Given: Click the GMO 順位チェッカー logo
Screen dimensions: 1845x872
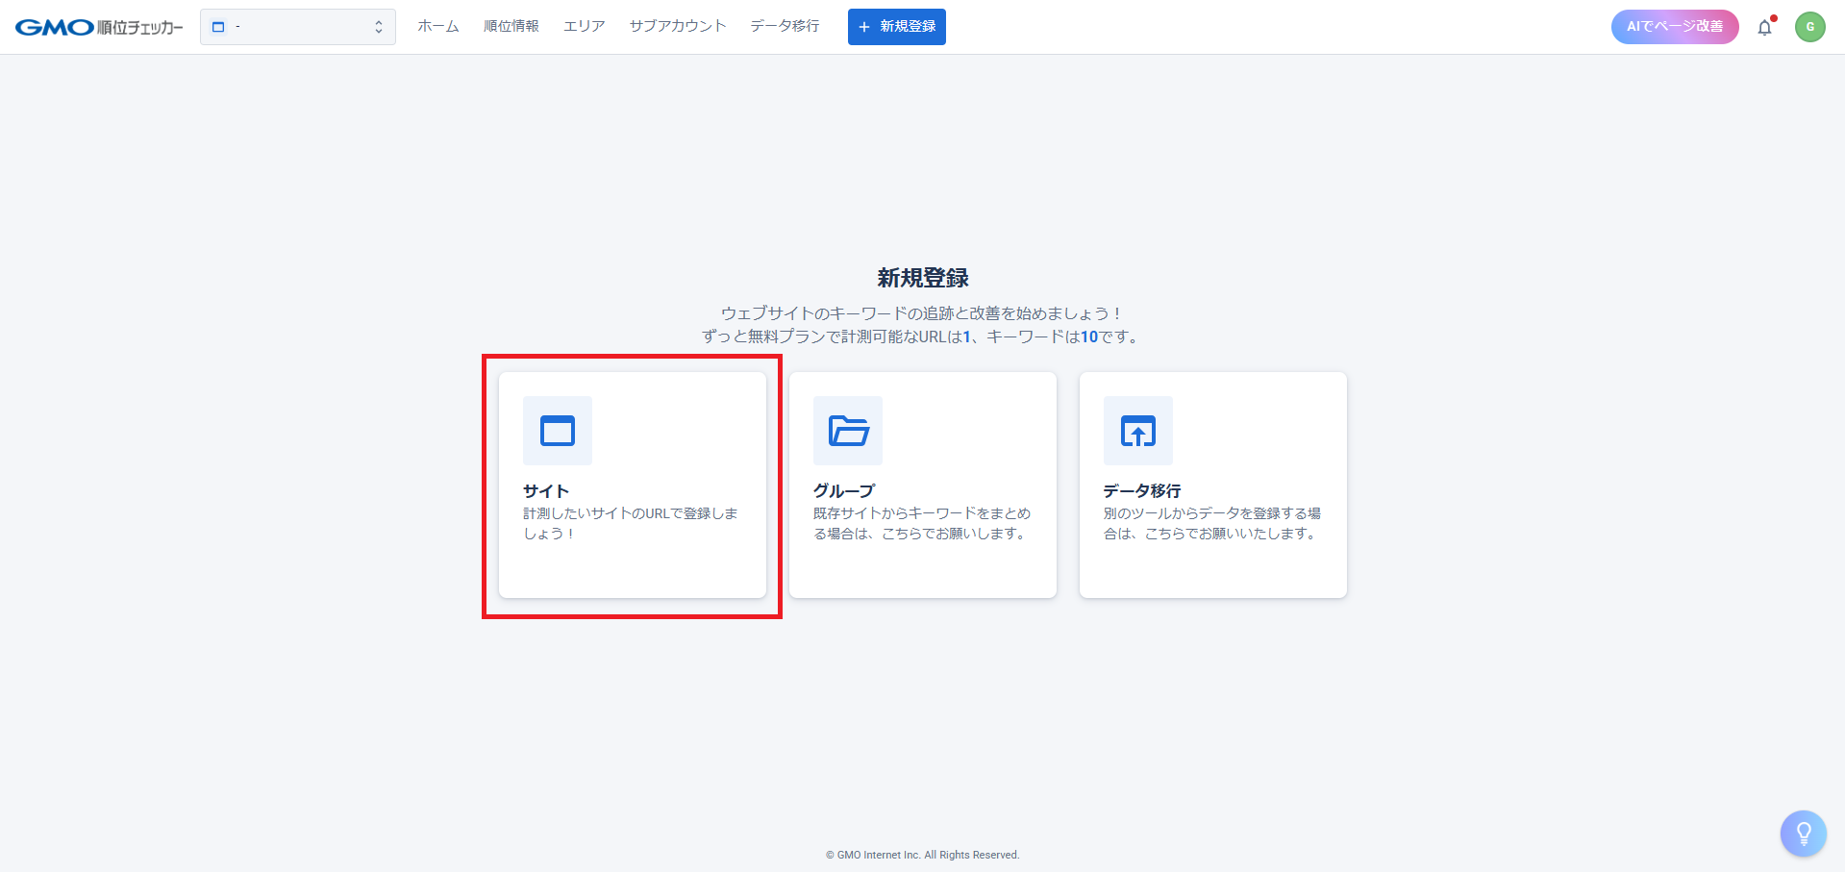Looking at the screenshot, I should [99, 27].
